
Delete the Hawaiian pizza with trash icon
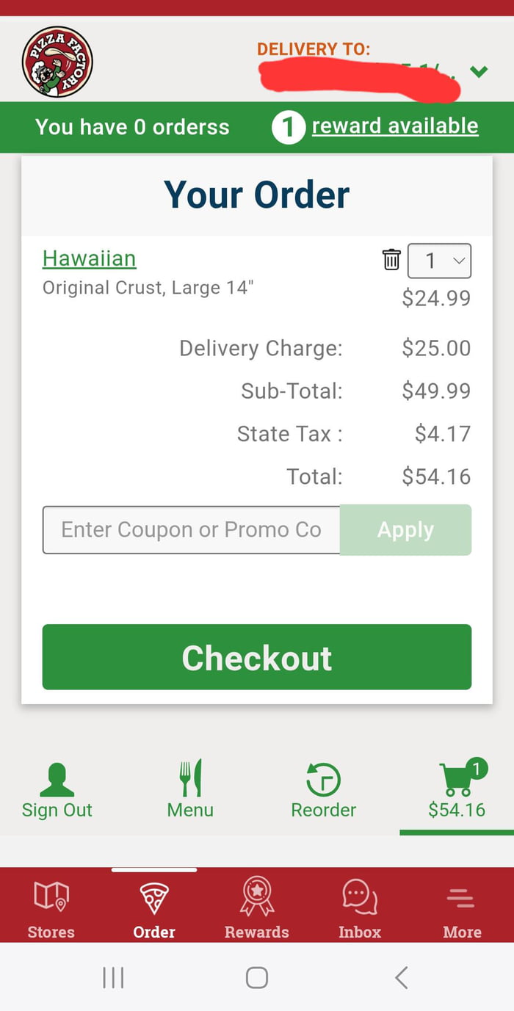coord(391,260)
